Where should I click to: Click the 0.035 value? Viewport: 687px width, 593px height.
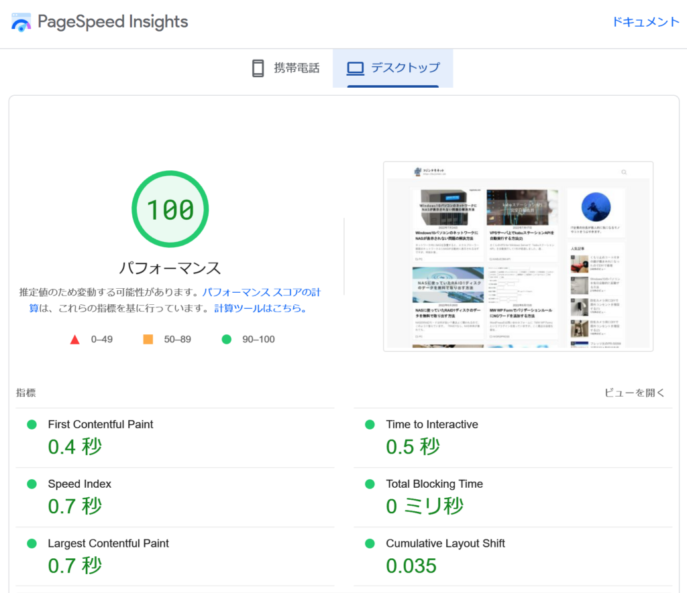[411, 566]
